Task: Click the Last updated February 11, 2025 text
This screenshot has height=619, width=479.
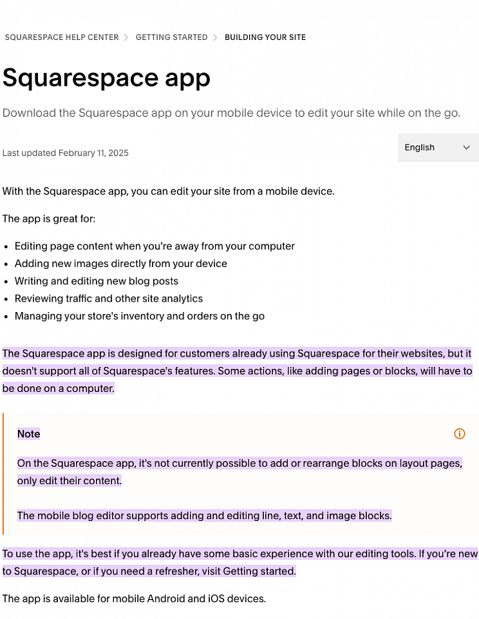Action: [x=66, y=153]
